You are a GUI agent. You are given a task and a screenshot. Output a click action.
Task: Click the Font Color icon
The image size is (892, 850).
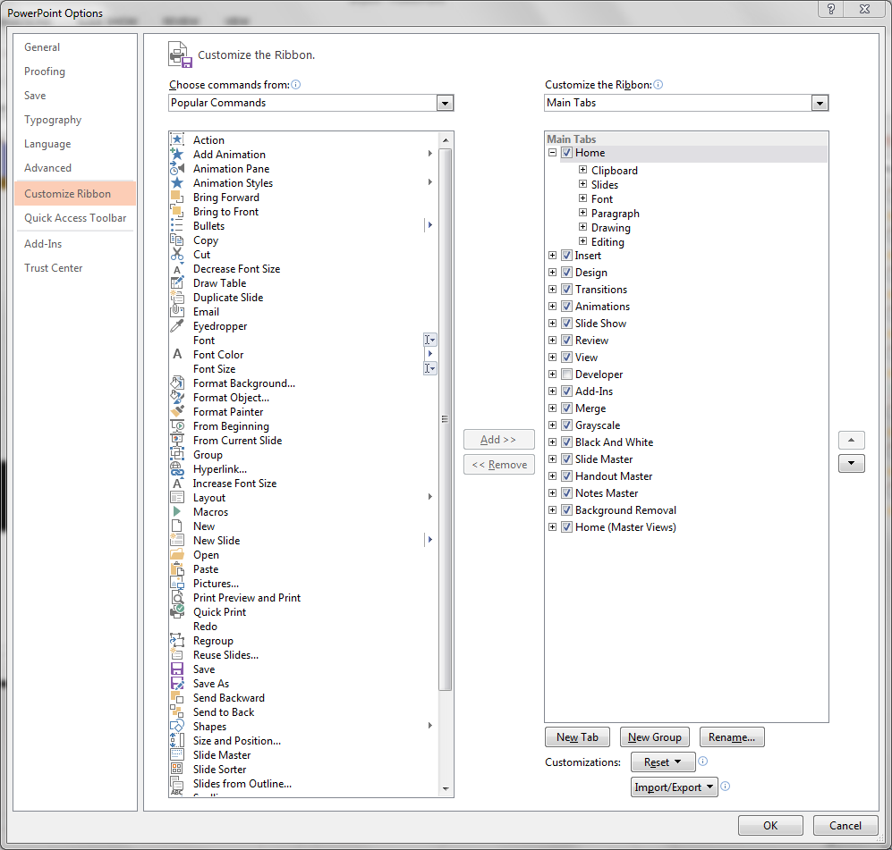(177, 354)
